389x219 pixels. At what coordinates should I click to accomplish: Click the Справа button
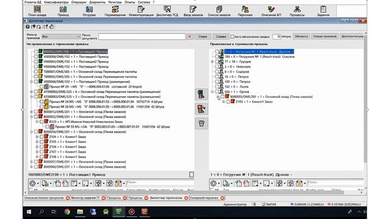click(x=221, y=36)
